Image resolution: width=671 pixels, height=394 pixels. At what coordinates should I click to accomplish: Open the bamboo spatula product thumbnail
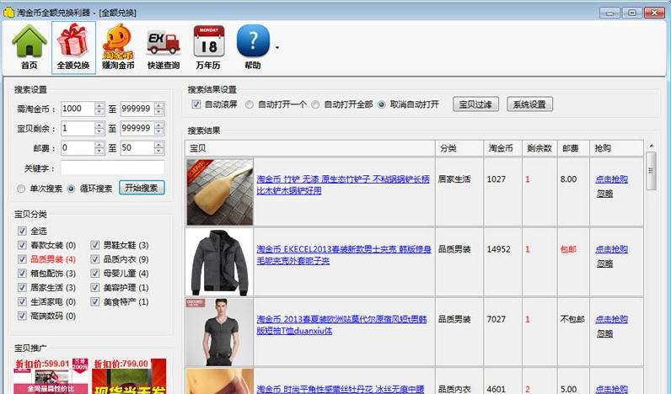tap(219, 192)
